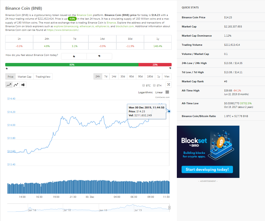Select the 90d chart range
Viewport: 265px width, 221px height.
pyautogui.click(x=140, y=77)
